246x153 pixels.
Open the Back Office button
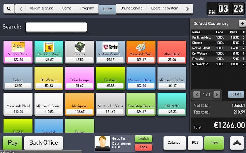click(43, 143)
